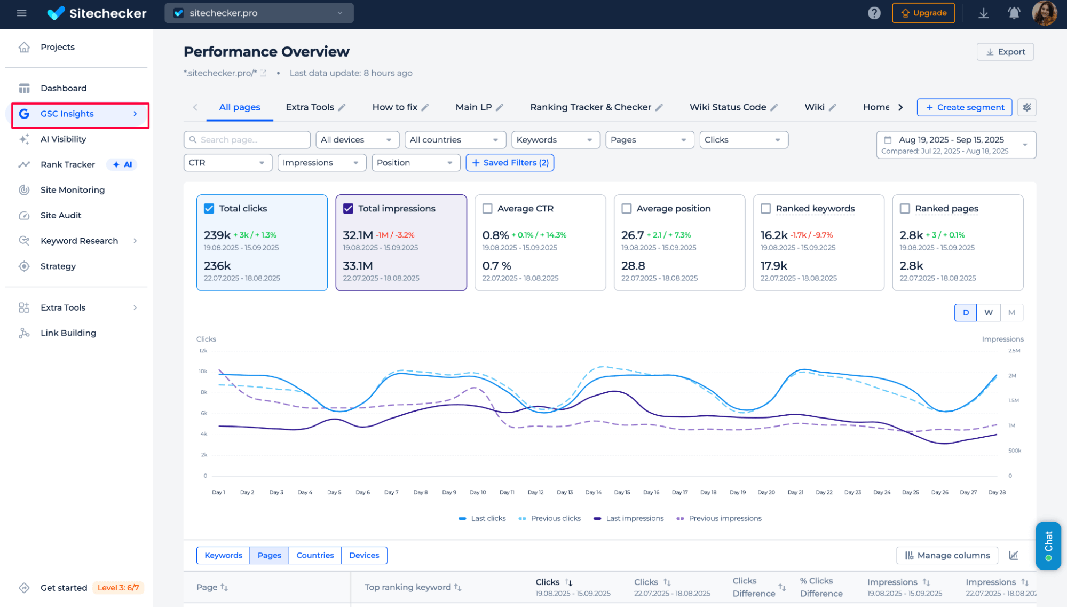Open segment settings gear icon
Screen dimensions: 1067x608
click(1027, 107)
